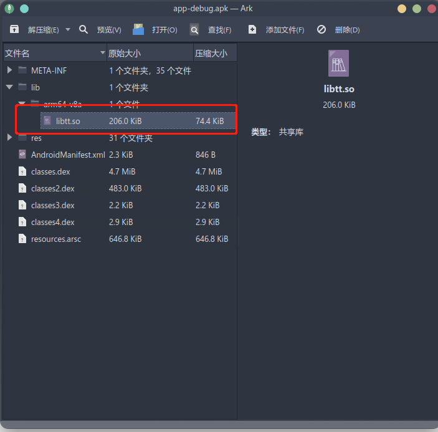Sort by the 文件名 column header
The width and height of the screenshot is (438, 432).
(55, 53)
